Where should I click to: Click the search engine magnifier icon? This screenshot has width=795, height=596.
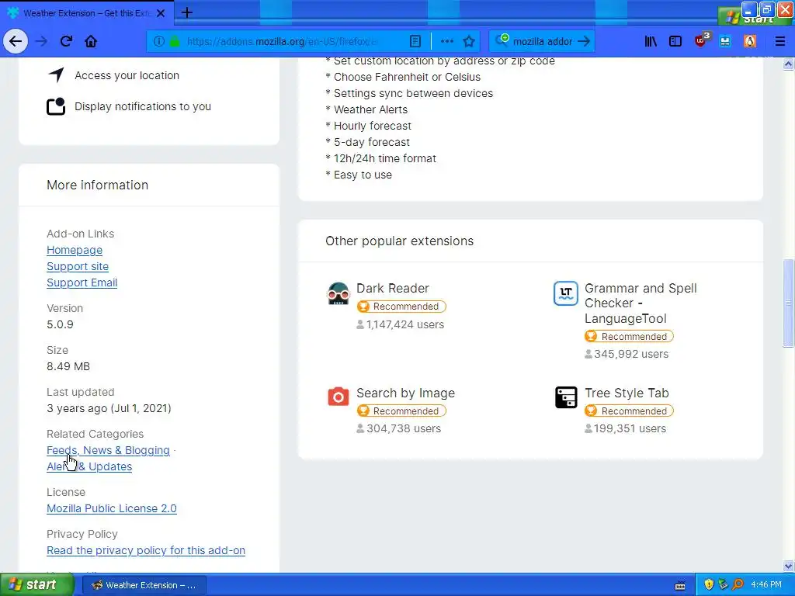pyautogui.click(x=502, y=40)
